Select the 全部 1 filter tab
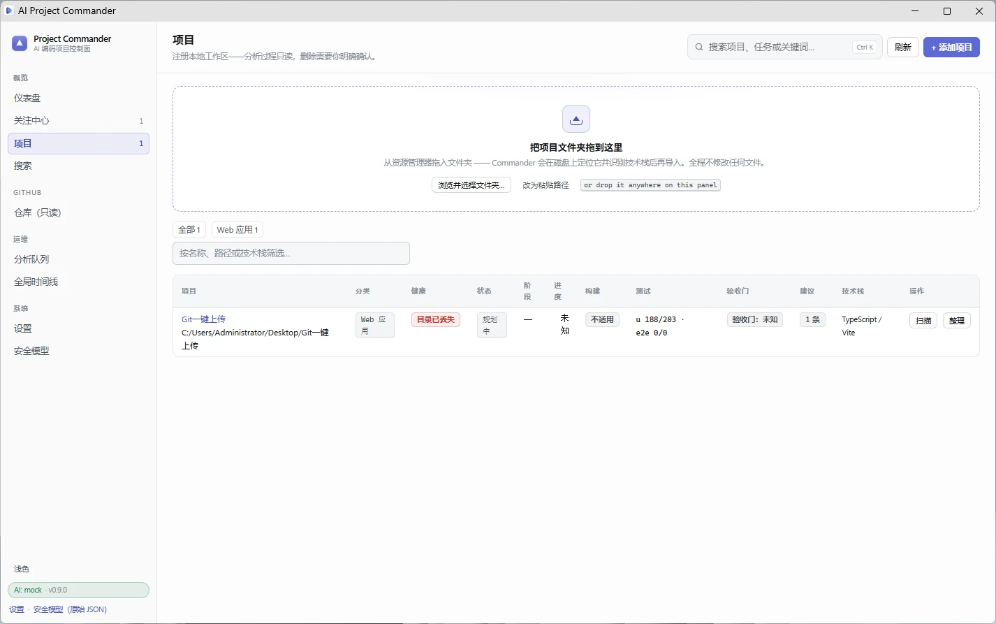This screenshot has width=996, height=624. tap(189, 229)
